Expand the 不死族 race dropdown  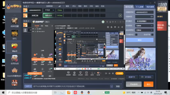tap(49, 10)
